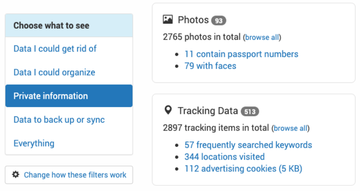Click Change how these filters work button
Screen dimensions: 361x191
tap(69, 175)
